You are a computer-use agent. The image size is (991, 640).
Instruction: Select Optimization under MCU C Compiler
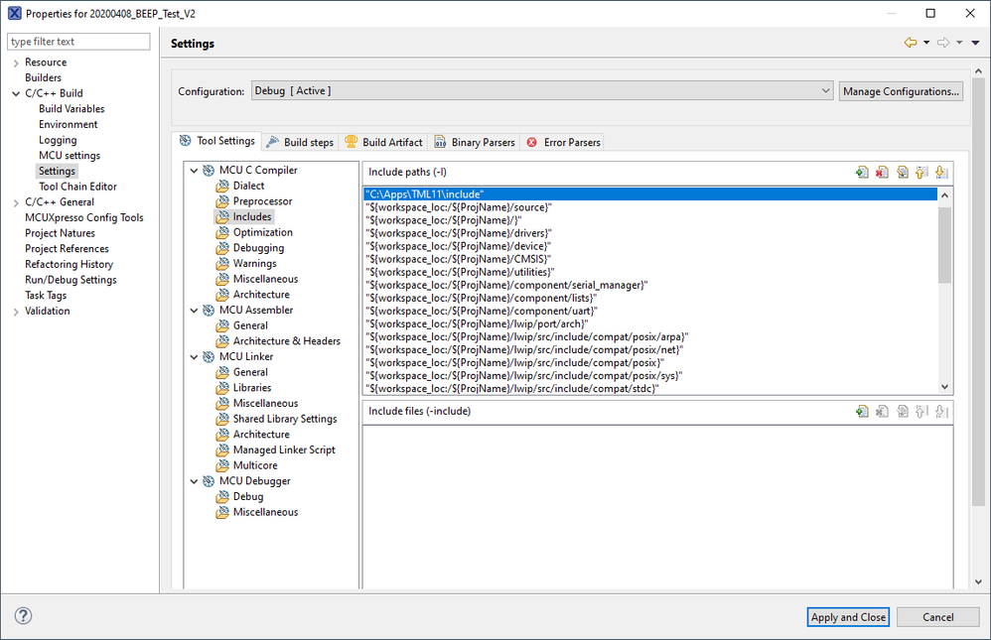pos(262,232)
